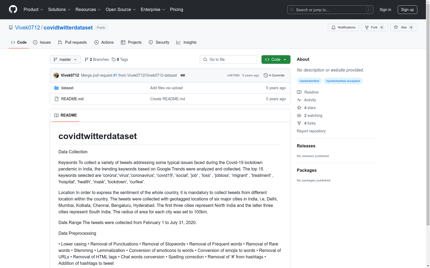
Task: Expand the Open Source menu
Action: [121, 10]
